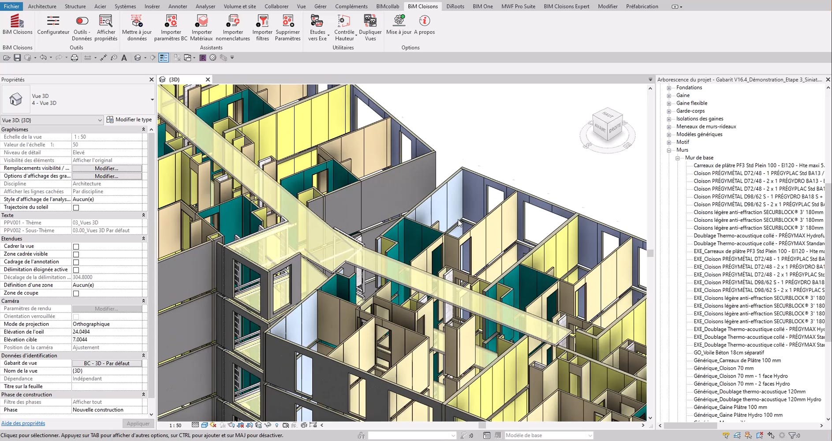Expand the Gaine flexible tree node
832x441 pixels.
(669, 103)
